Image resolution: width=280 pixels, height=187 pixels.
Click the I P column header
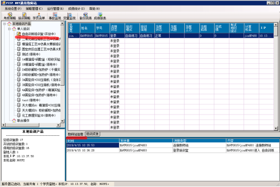(x=266, y=28)
